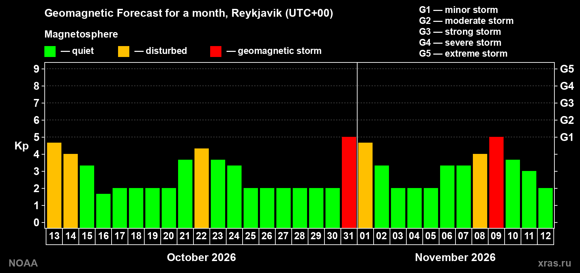Click the date cell labeled 05
580x273 pixels.
(431, 236)
